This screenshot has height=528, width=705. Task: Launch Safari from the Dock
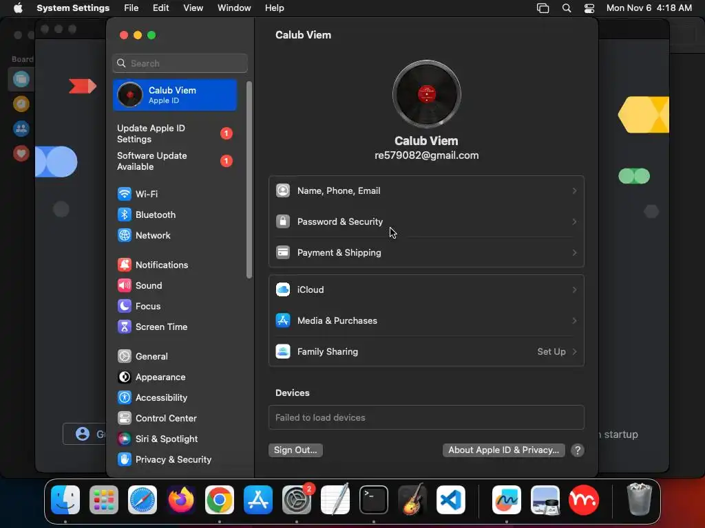click(x=143, y=500)
